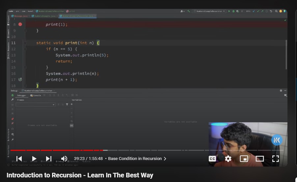Toggle closed captions CC

[x=212, y=159]
